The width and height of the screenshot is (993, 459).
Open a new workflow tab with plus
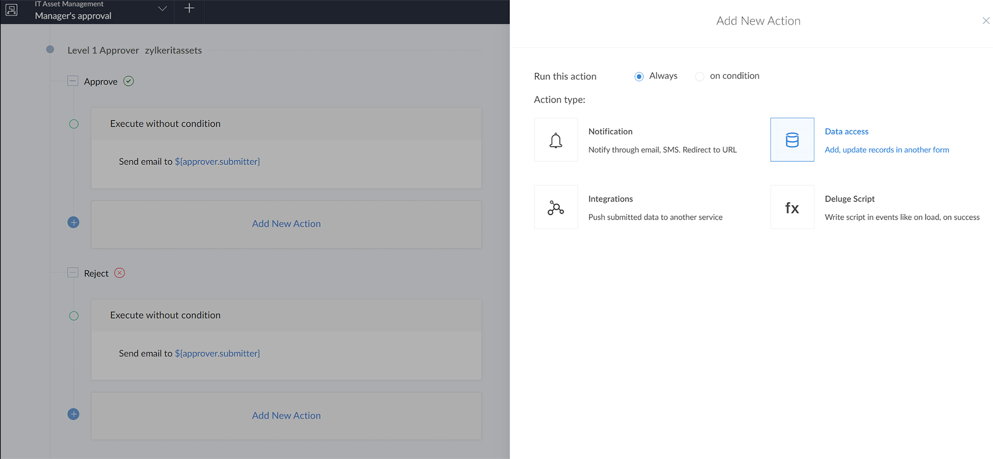(189, 8)
